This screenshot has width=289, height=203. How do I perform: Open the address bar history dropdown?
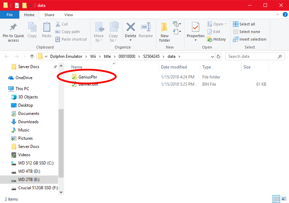[212, 56]
